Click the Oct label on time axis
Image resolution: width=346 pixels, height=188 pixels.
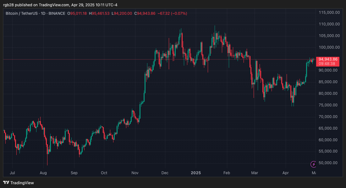point(104,173)
